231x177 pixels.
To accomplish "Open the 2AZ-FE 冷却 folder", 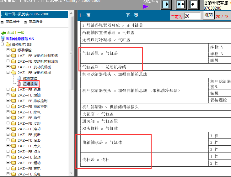I will pos(29,129).
